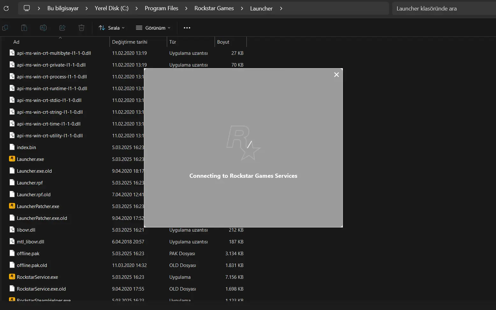Click the 3.134 KB size of offline.pak
The width and height of the screenshot is (496, 310).
point(234,254)
